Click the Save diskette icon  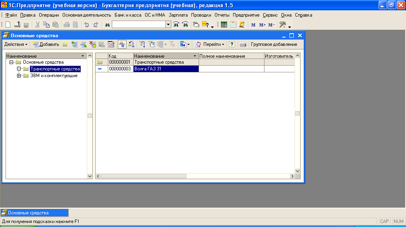[x=26, y=25]
